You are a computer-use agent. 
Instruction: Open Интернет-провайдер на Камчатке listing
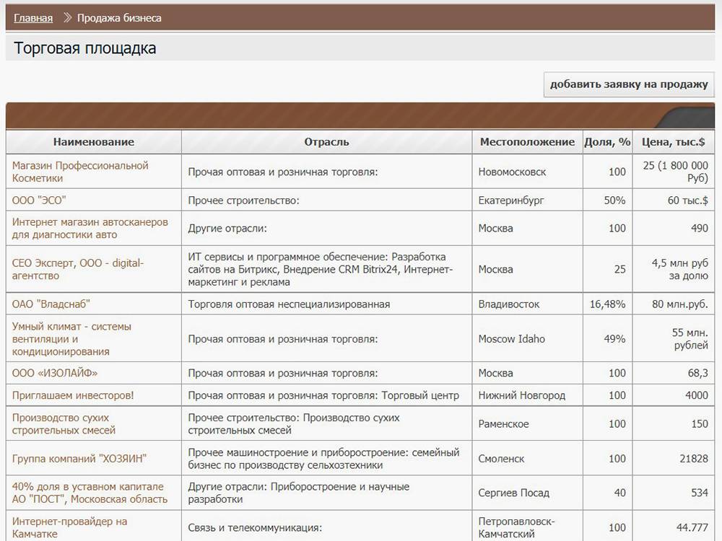point(69,528)
